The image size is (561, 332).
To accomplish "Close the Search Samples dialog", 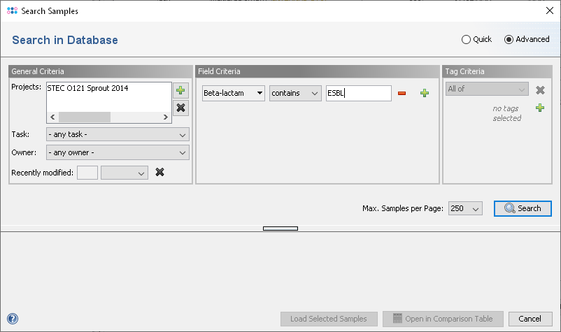I will tap(550, 10).
